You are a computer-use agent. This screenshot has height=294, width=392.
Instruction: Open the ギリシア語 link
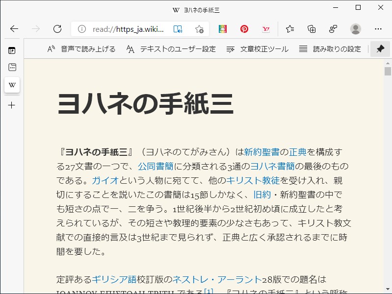114,279
